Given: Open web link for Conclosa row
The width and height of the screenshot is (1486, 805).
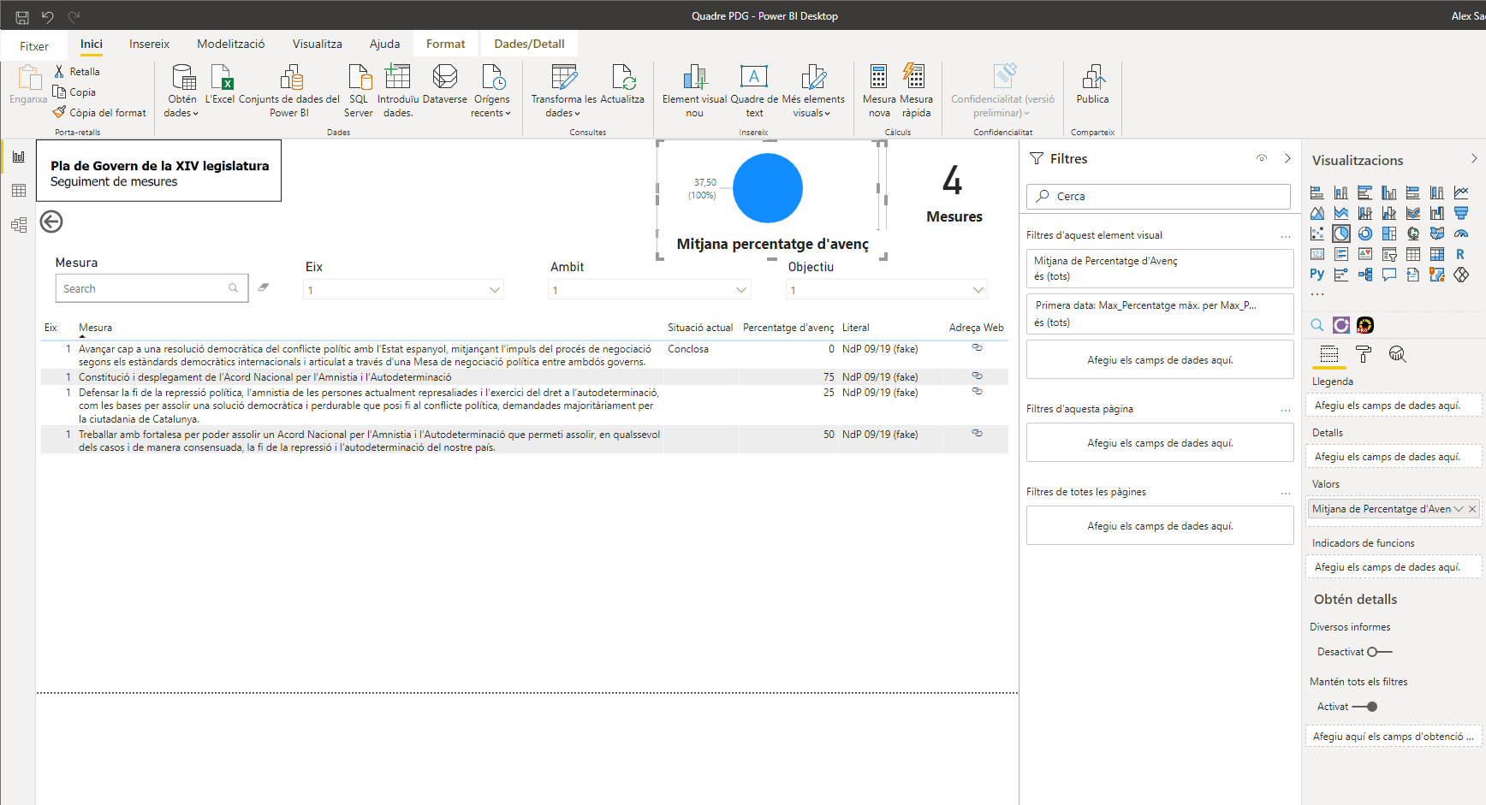Looking at the screenshot, I should click(977, 347).
